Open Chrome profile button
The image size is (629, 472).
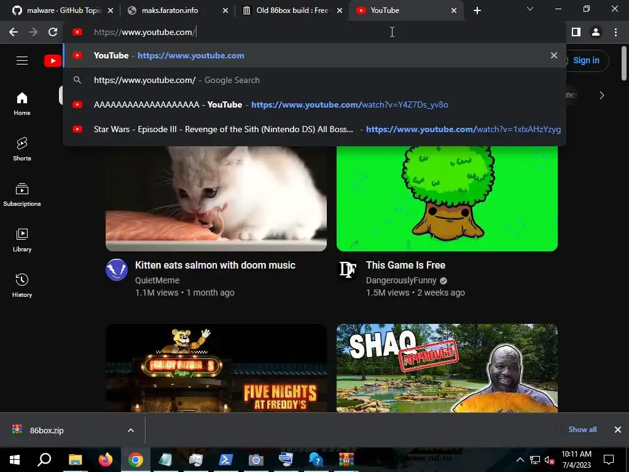pyautogui.click(x=596, y=32)
